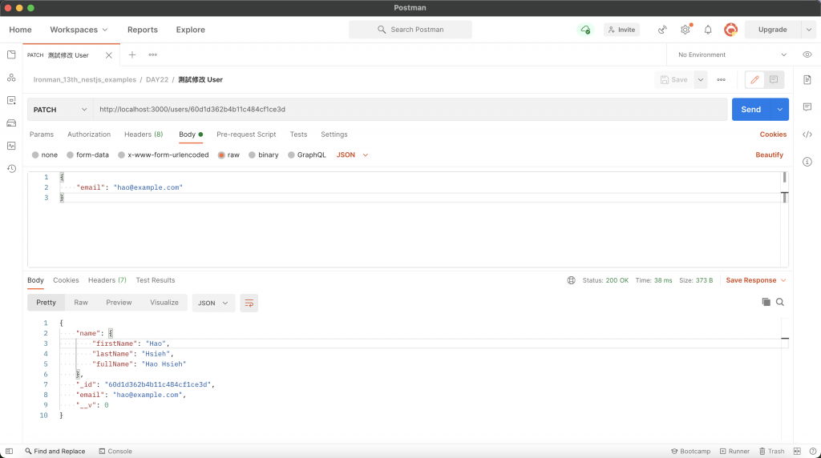Open the request info icon in right sidebar
821x458 pixels.
pos(807,162)
